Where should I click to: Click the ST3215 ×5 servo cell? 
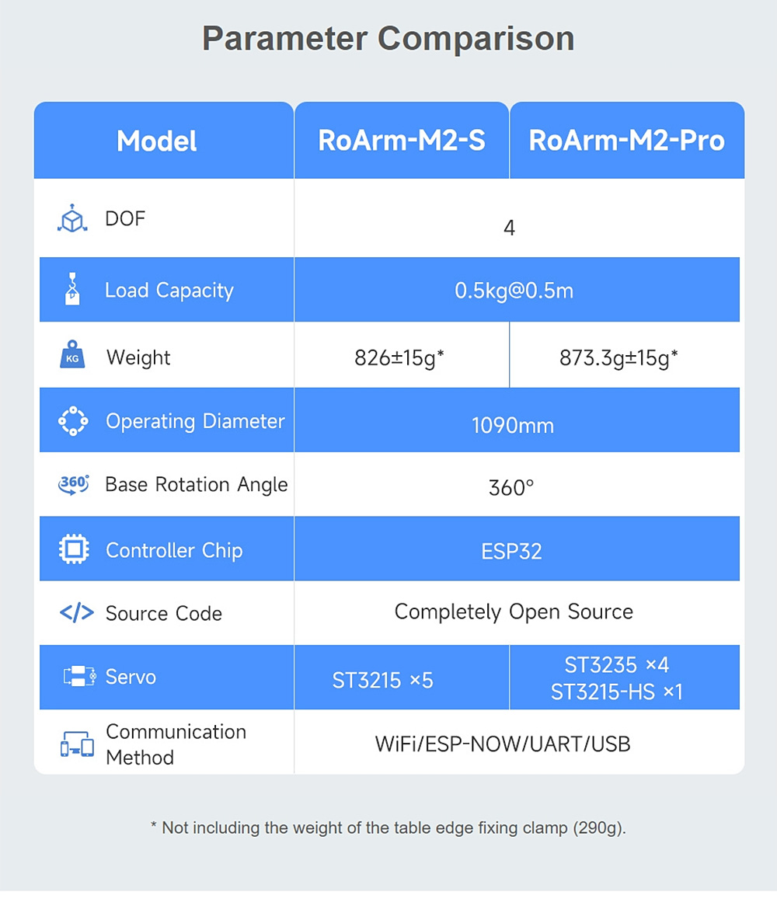(382, 681)
